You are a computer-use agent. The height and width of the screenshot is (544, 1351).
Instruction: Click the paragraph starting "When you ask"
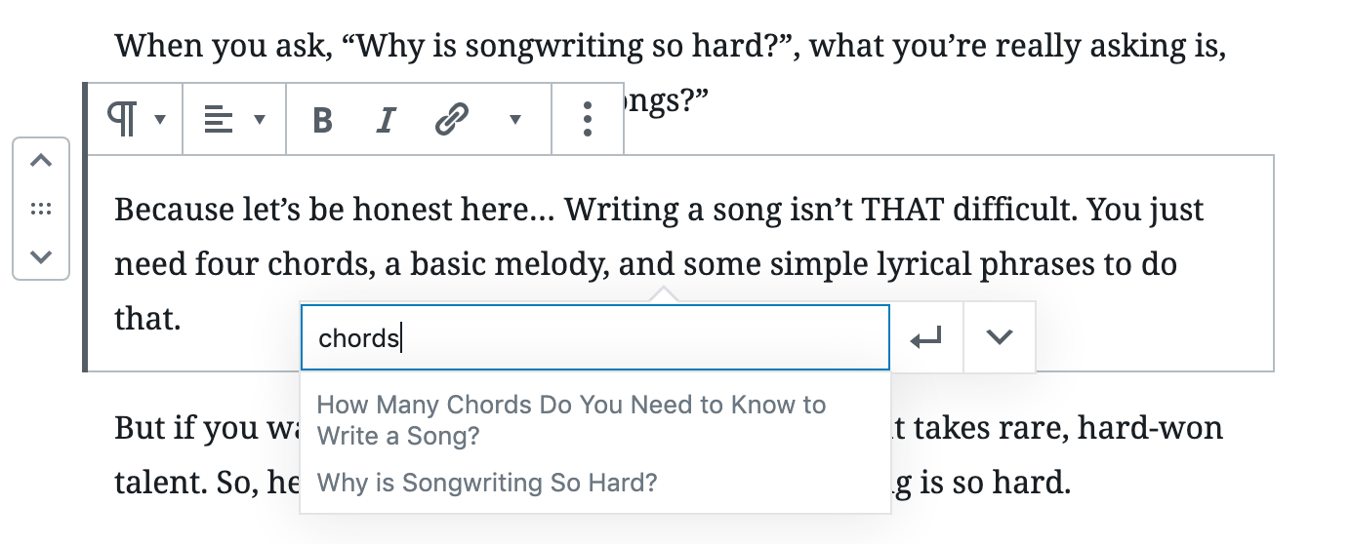[x=671, y=46]
